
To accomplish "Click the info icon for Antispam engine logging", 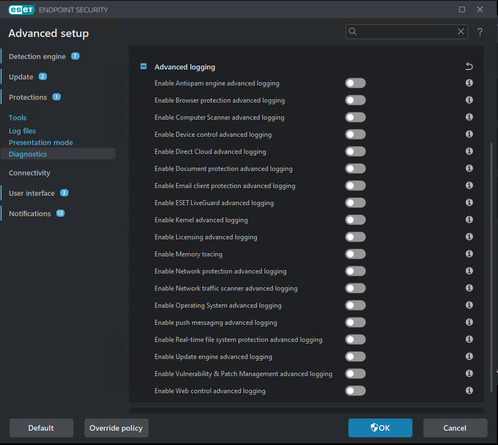I will pos(469,83).
